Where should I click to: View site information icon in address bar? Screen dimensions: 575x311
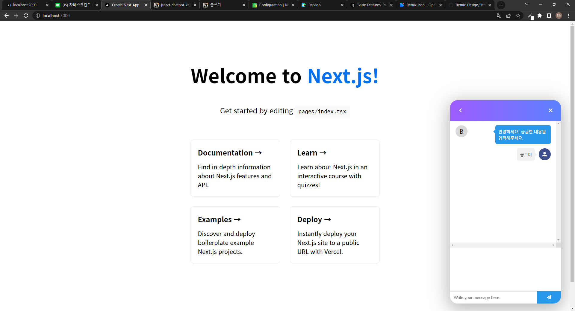[x=38, y=16]
